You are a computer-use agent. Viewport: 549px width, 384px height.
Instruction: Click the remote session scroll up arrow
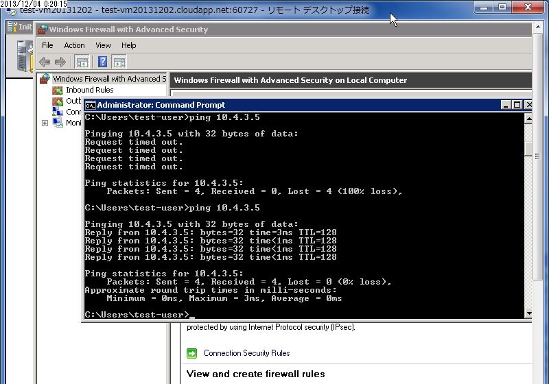(537, 27)
